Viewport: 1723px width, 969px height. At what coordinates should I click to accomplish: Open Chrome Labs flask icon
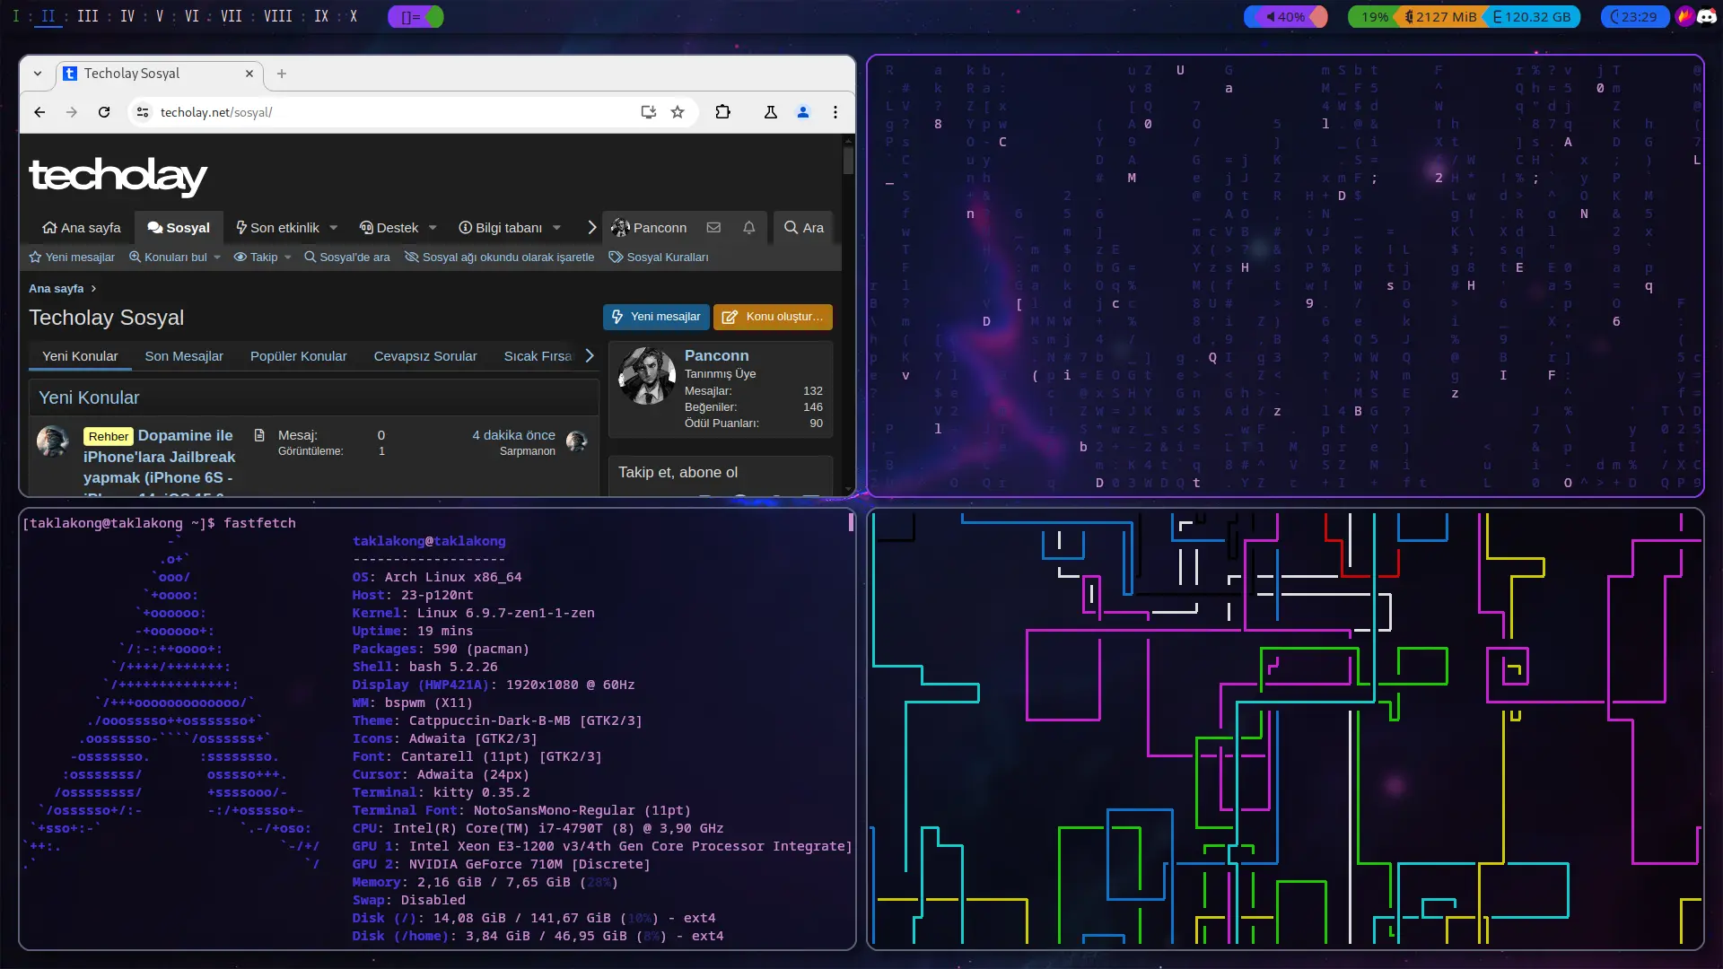(x=771, y=112)
